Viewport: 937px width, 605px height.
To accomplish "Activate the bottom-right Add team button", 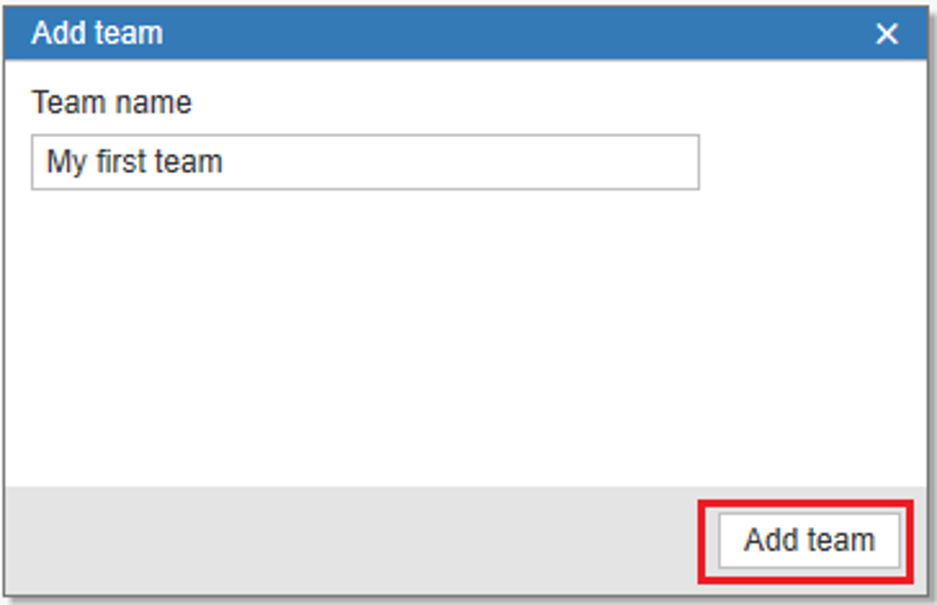I will pos(809,541).
